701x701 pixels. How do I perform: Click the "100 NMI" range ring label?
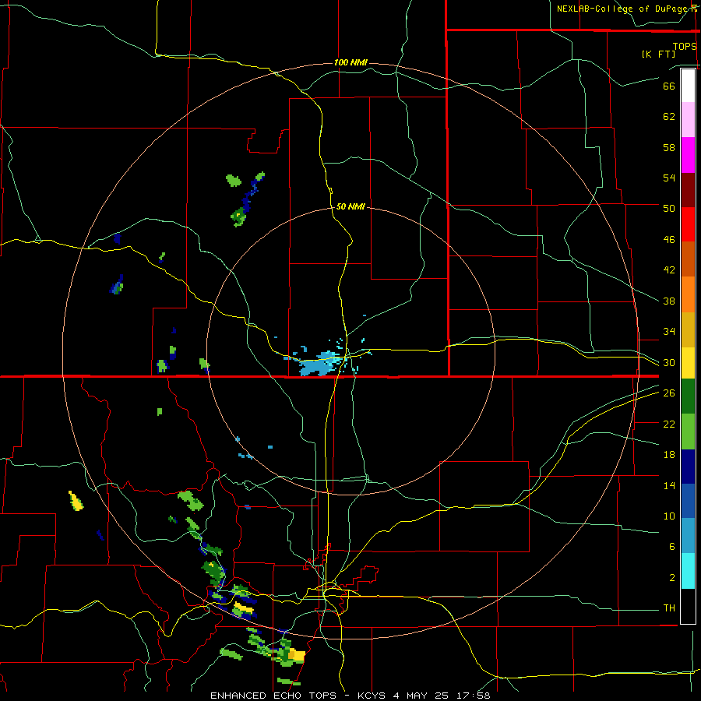(x=350, y=62)
